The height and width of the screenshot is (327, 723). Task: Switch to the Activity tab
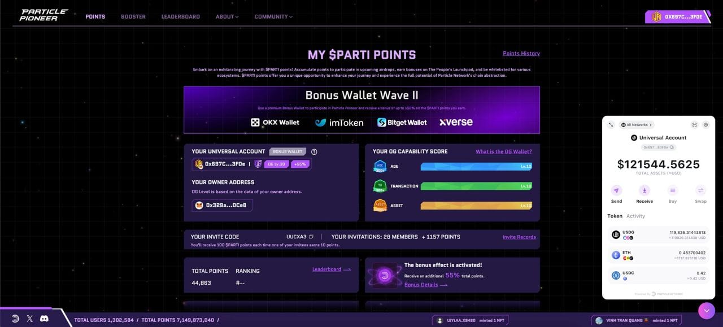[635, 216]
